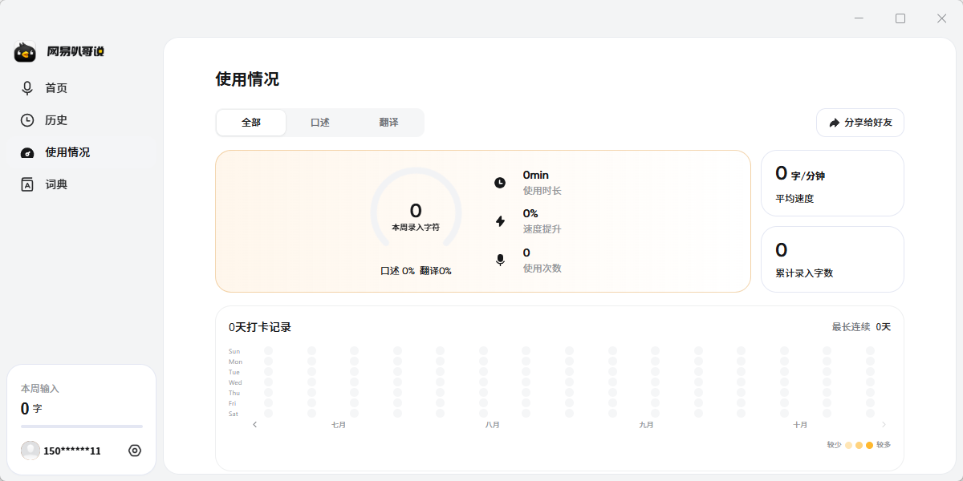Click the account name 150******11

(x=72, y=451)
